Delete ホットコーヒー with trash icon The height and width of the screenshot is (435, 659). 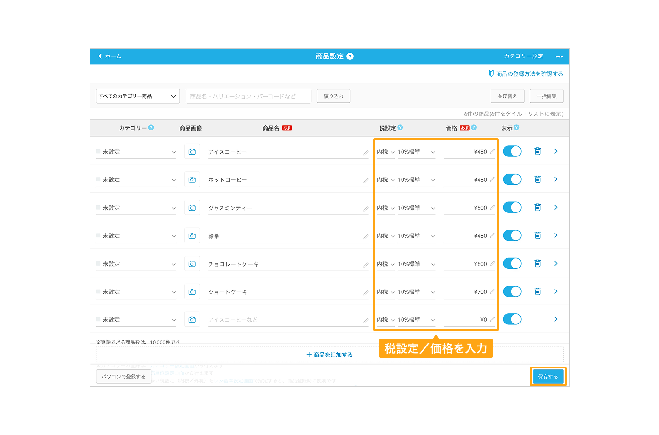point(537,179)
